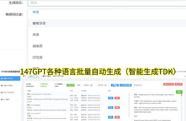Image resolution: width=186 pixels, height=121 pixels.
Task: Open the generation status filter dropdown
Action: point(89,85)
